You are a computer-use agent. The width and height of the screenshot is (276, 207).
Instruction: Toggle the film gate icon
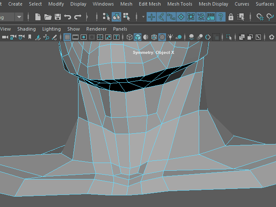coord(75,37)
